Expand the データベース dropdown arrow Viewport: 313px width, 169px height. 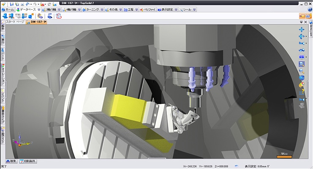[x=39, y=9]
